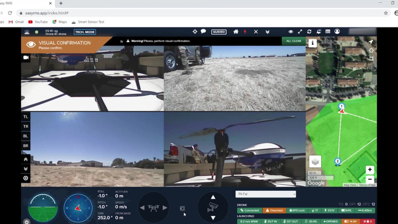The image size is (398, 224).
Task: Click the drone 64% battery badge
Action: pos(347,210)
